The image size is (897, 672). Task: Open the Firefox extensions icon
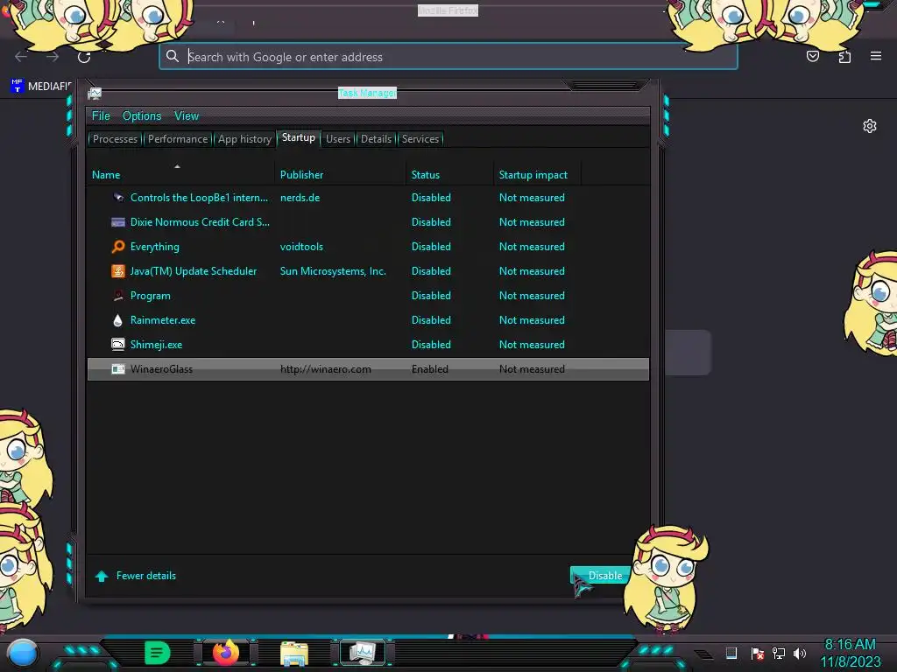[845, 56]
